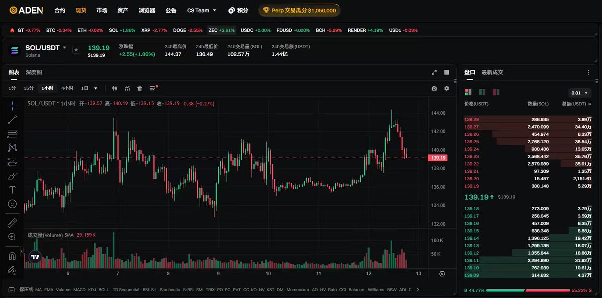Select the 4小时 interval

pos(67,88)
